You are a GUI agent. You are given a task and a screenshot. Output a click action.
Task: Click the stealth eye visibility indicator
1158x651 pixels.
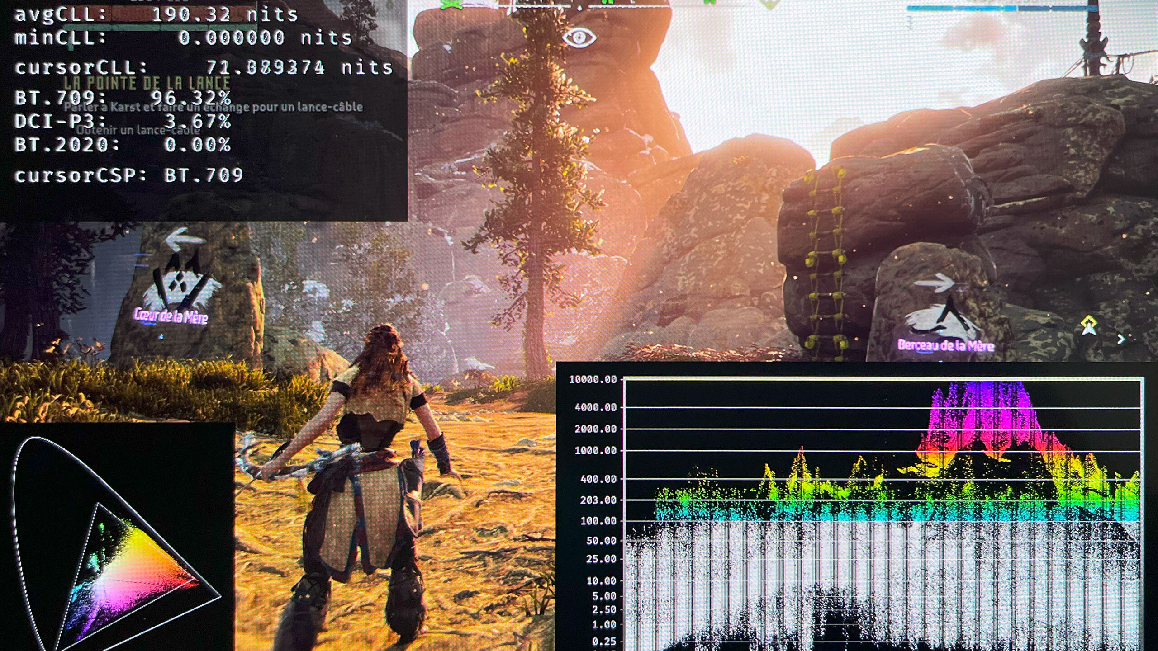coord(579,38)
